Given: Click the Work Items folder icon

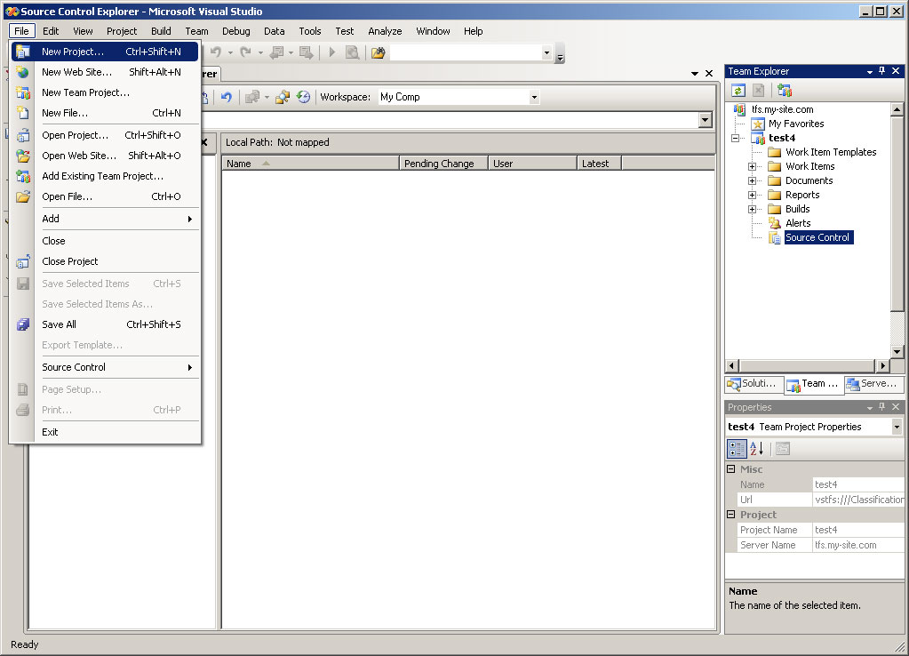Looking at the screenshot, I should [x=775, y=166].
